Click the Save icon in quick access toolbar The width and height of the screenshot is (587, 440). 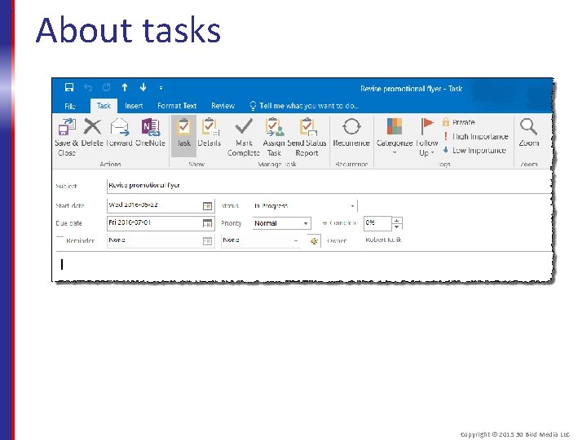(69, 87)
